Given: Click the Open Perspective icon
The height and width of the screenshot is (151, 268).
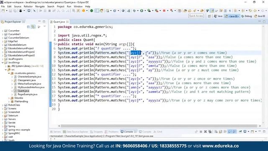Looking at the screenshot, I should tap(209, 16).
